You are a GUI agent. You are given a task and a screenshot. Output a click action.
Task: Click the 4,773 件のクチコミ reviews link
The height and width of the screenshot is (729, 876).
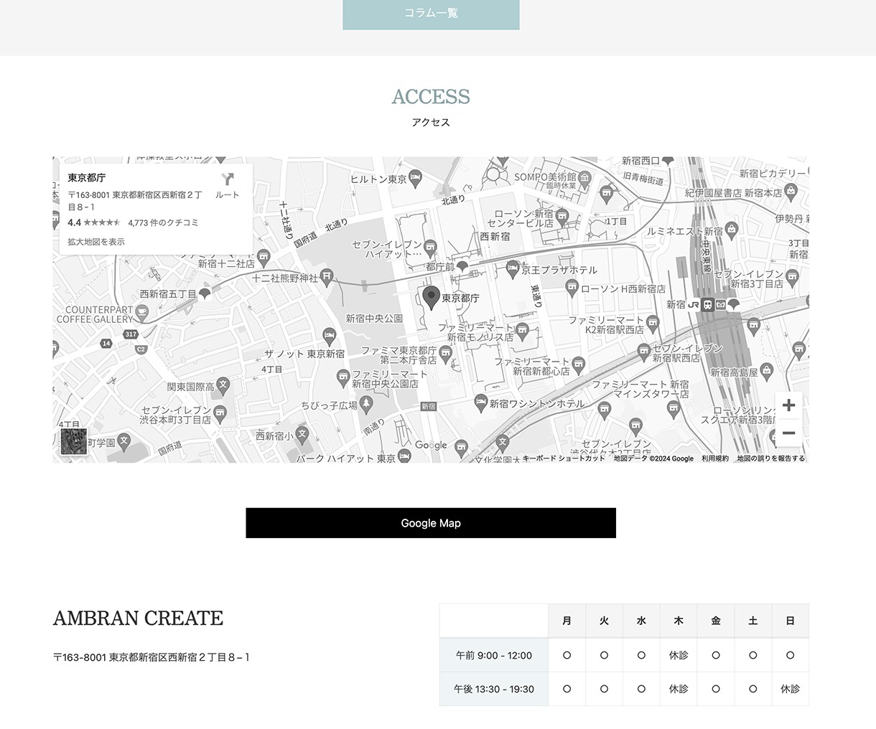[163, 222]
